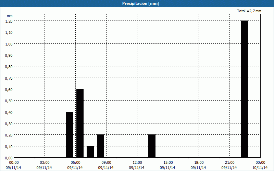Screen dimensions: 274x171
Task: Click the Precipitación [mm] chart title
Action: [x=141, y=3]
